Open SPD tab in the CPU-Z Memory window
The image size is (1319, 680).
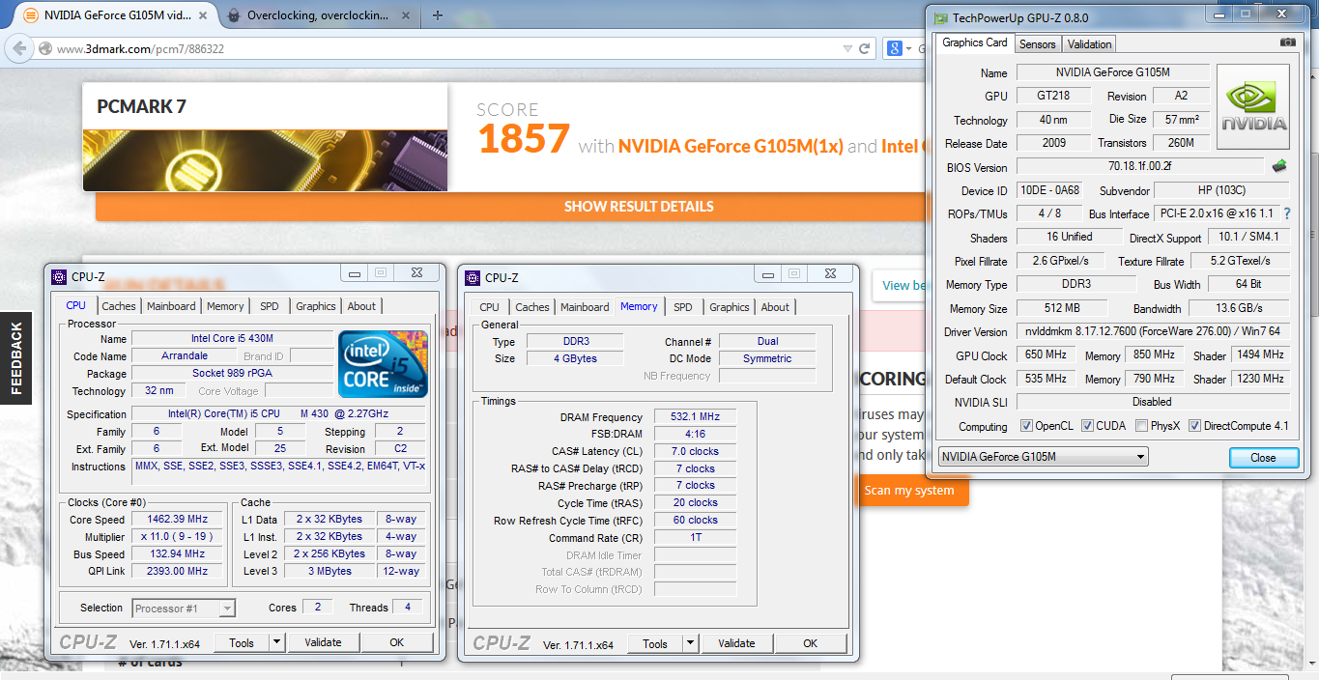tap(683, 307)
